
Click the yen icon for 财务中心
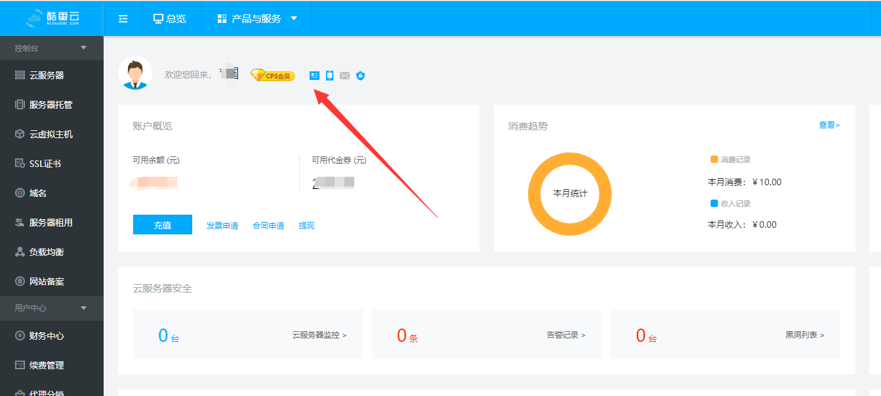point(20,336)
